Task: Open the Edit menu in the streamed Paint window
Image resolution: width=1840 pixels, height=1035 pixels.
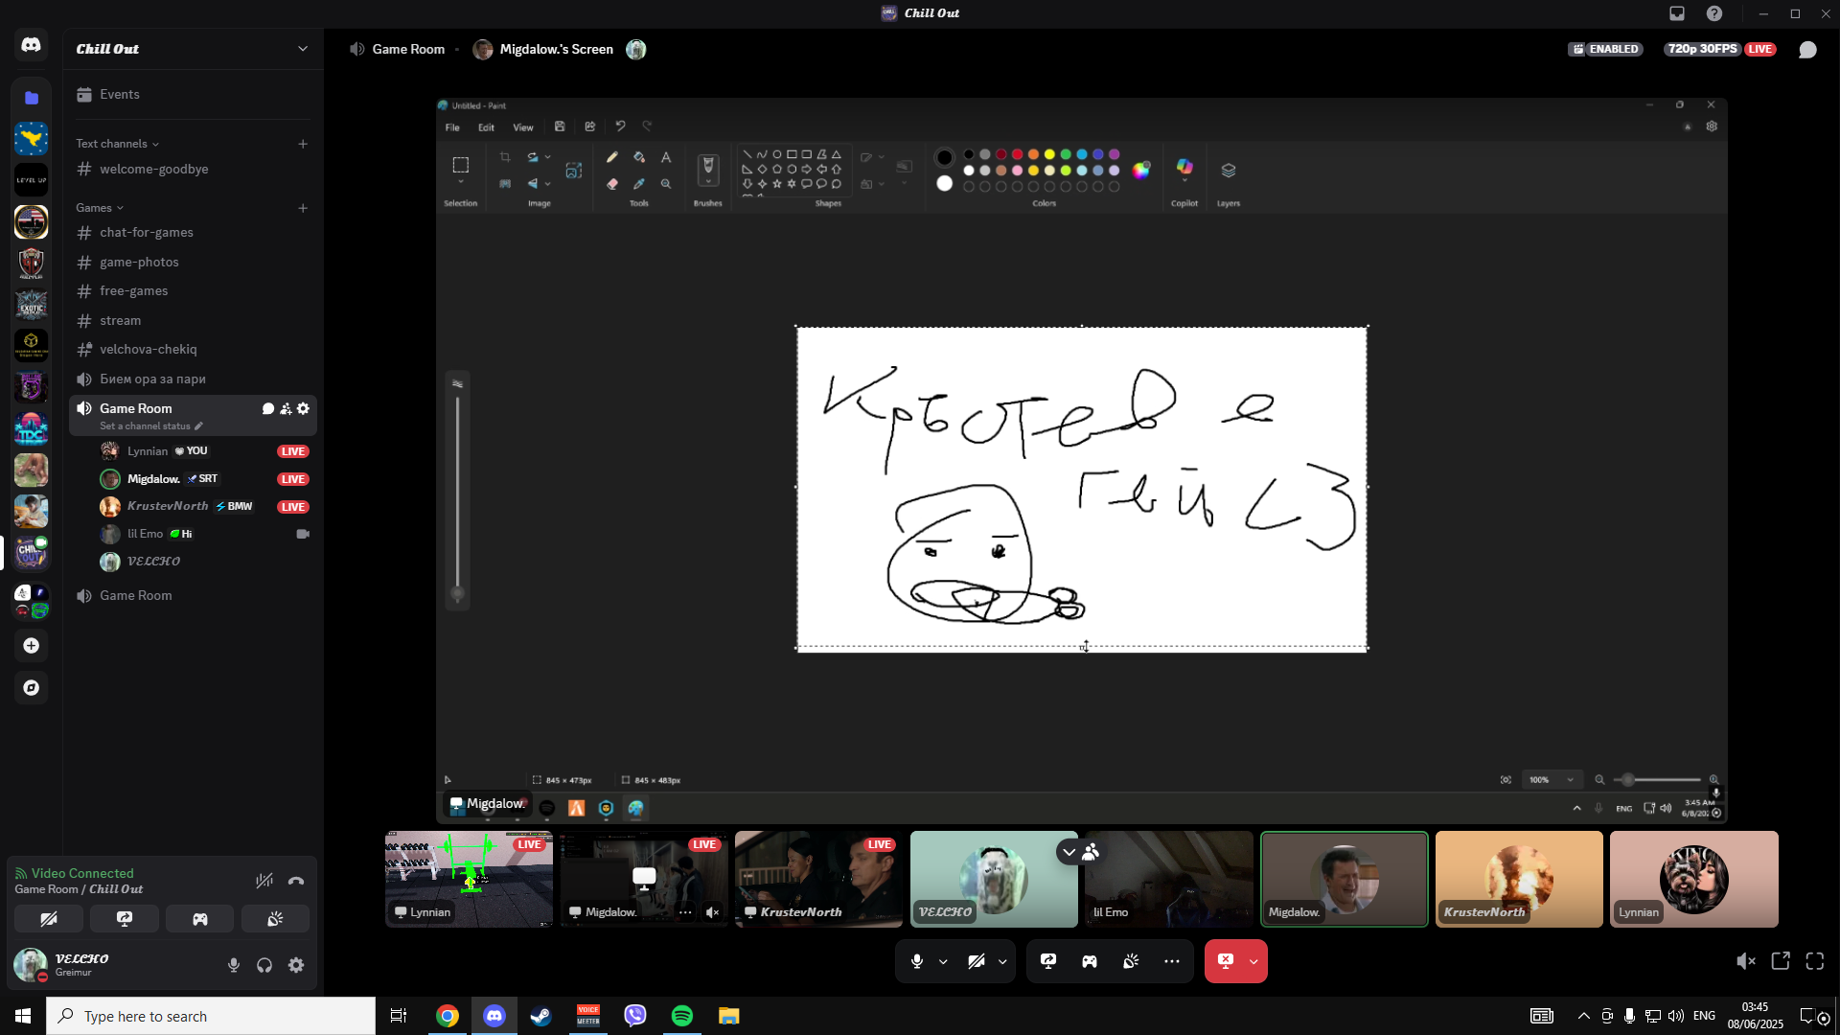Action: pyautogui.click(x=486, y=127)
